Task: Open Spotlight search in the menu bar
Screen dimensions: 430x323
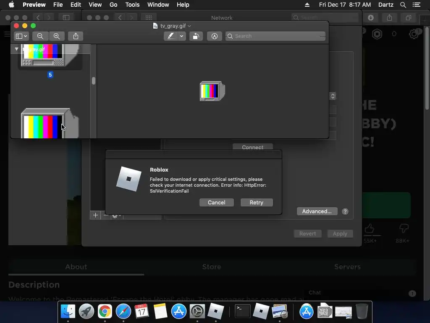Action: tap(403, 5)
